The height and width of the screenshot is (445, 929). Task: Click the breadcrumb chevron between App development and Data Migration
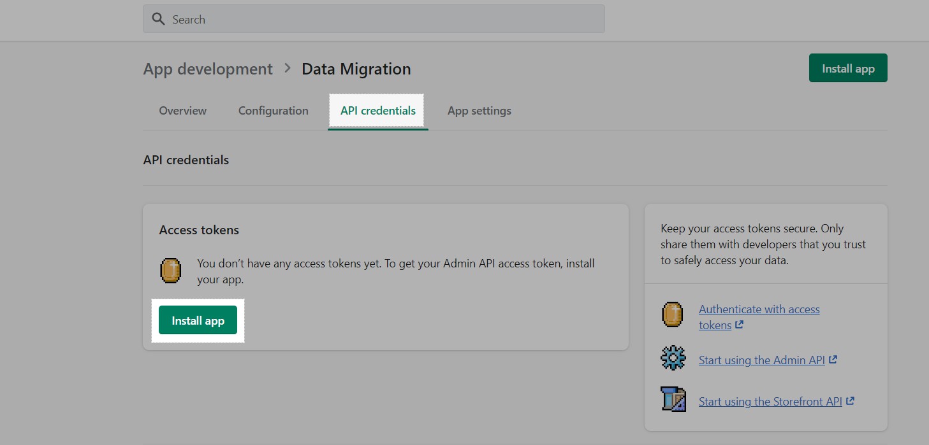(287, 68)
